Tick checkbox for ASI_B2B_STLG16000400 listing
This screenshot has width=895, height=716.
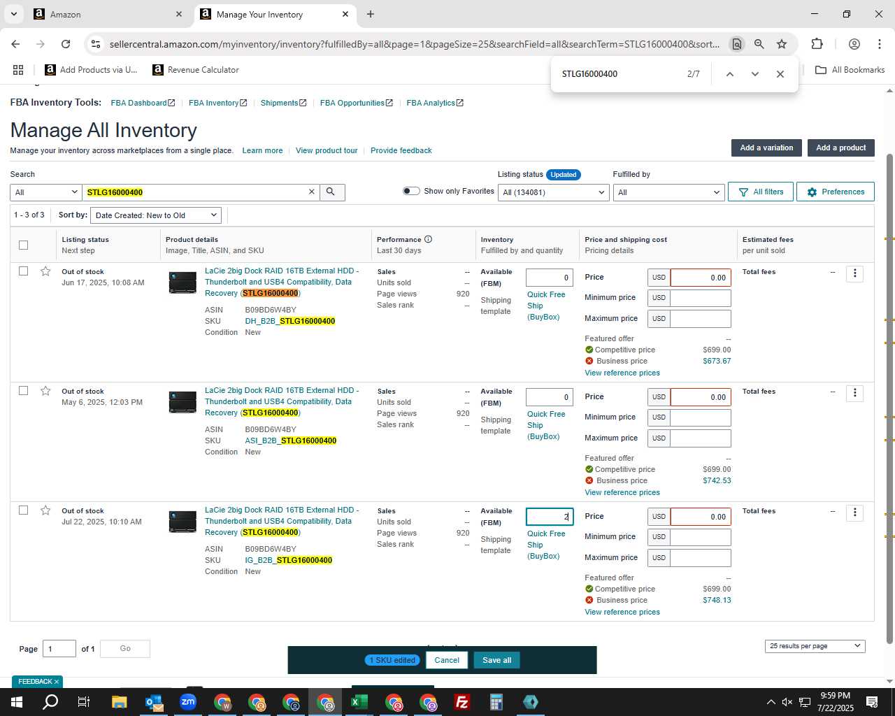pos(23,391)
